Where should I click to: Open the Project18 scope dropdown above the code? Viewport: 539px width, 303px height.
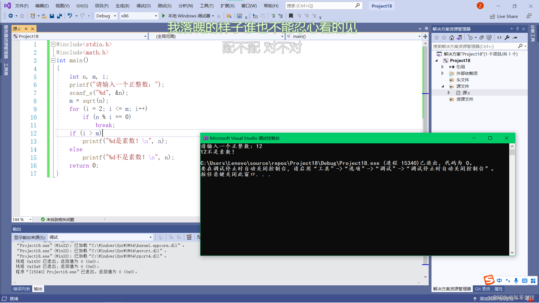[80, 36]
